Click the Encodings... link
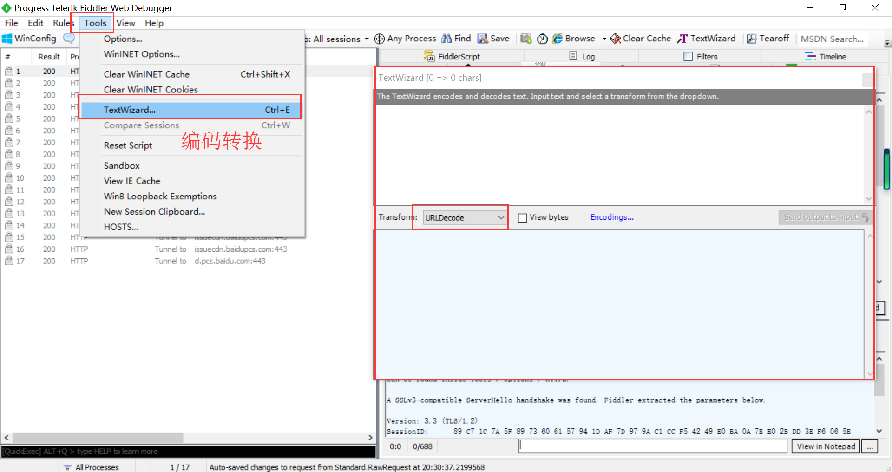 click(x=612, y=217)
